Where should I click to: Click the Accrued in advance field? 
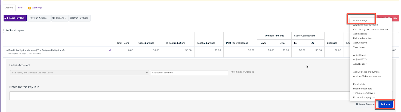coord(189,73)
